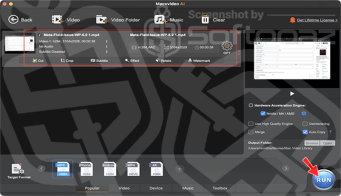Viewport: 341px width, 196px height.
Task: Select the source video thumbnail
Action: click(19, 43)
